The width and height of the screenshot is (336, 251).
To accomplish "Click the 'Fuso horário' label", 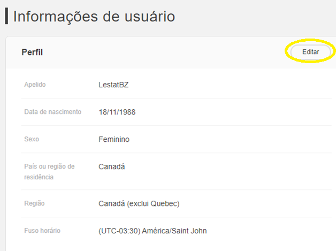I will click(42, 231).
